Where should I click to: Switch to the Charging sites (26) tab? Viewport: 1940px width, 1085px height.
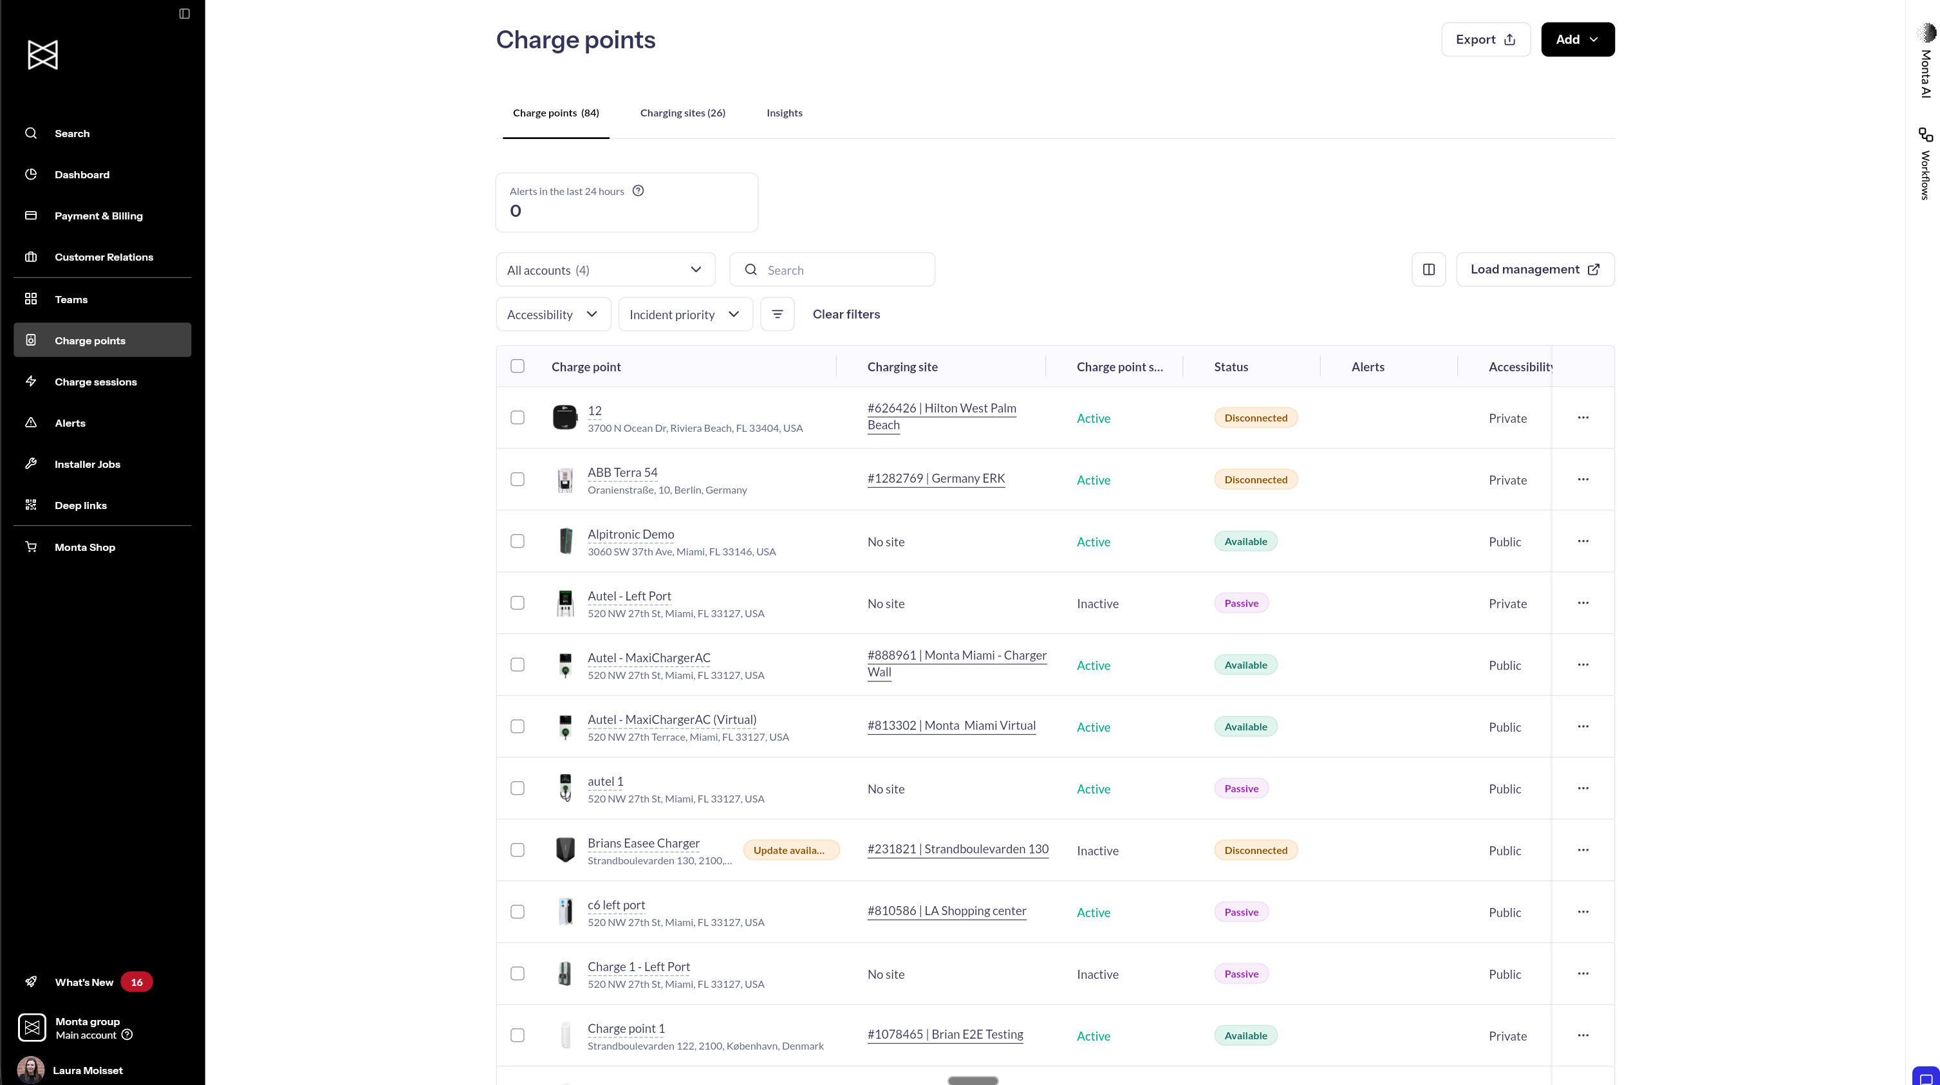[682, 113]
